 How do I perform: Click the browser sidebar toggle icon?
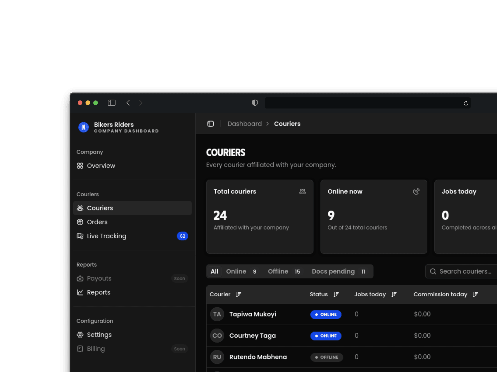[x=112, y=103]
